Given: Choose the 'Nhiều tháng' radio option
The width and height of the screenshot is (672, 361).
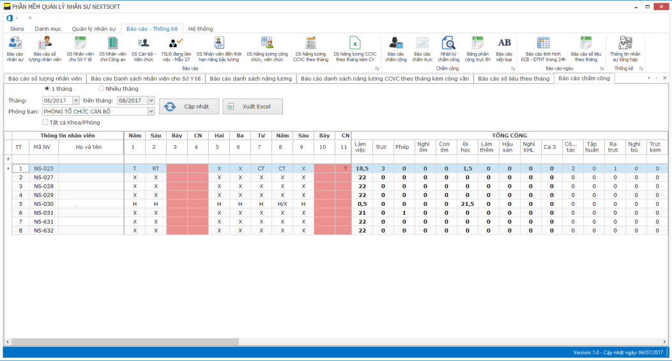Looking at the screenshot, I should click(x=102, y=88).
